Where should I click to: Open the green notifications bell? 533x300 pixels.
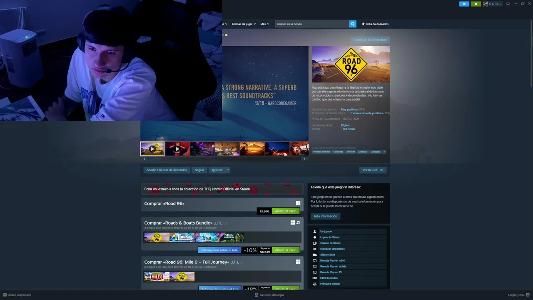click(476, 4)
